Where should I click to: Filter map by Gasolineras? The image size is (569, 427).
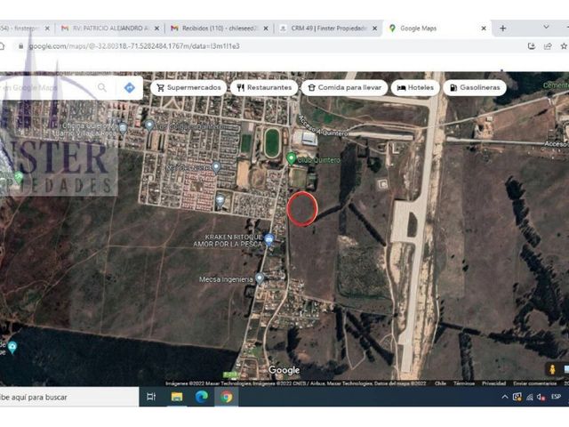tap(475, 87)
